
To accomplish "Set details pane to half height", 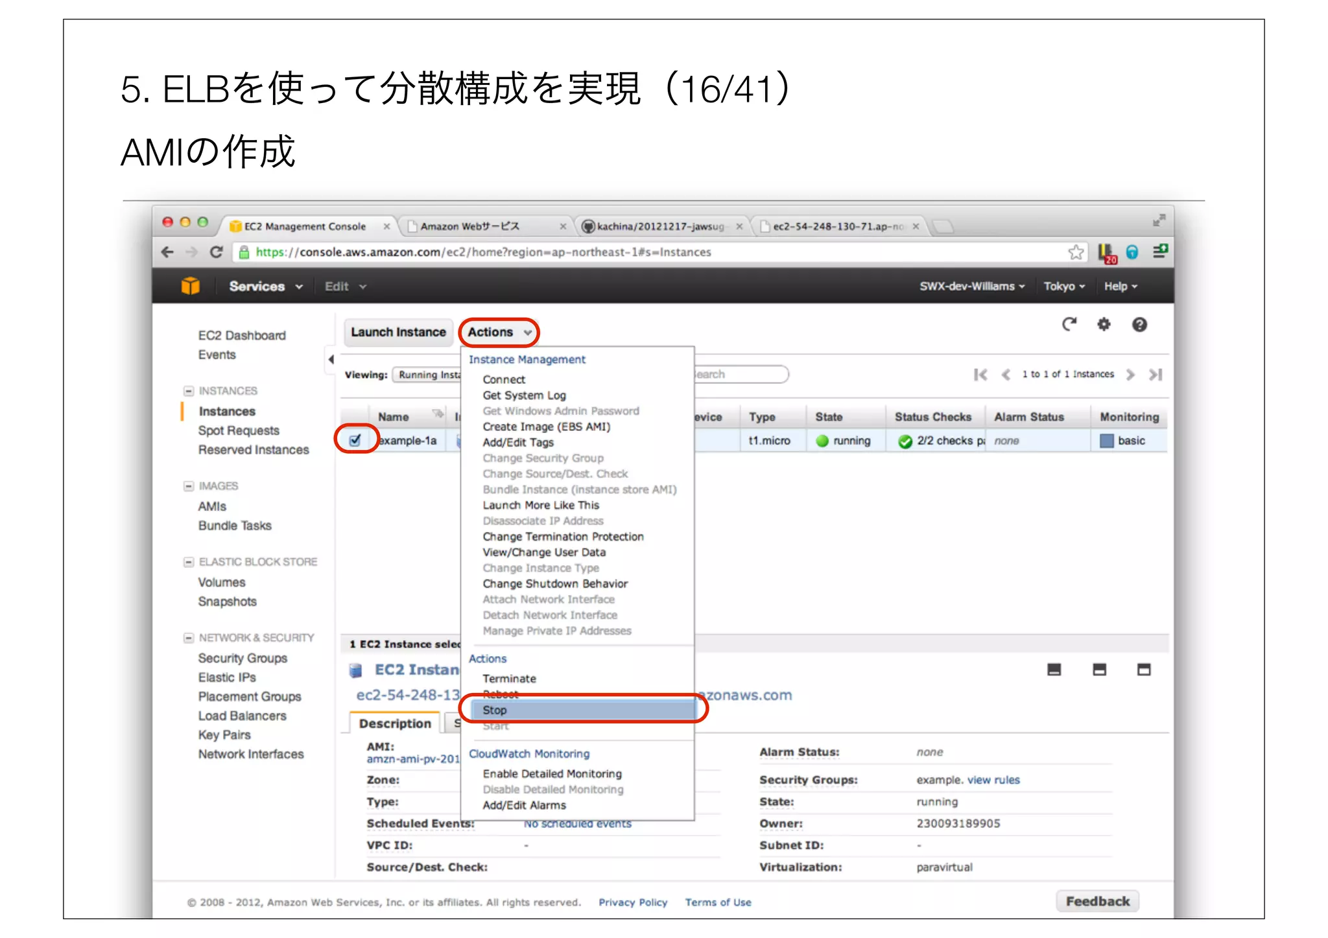I will tap(1099, 670).
